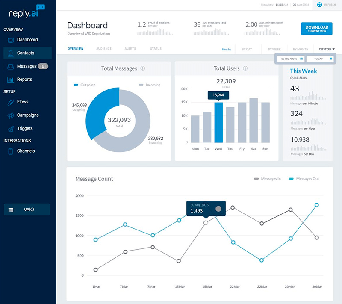The height and width of the screenshot is (304, 342).
Task: Select the Campaigns megaphone icon
Action: (10, 115)
